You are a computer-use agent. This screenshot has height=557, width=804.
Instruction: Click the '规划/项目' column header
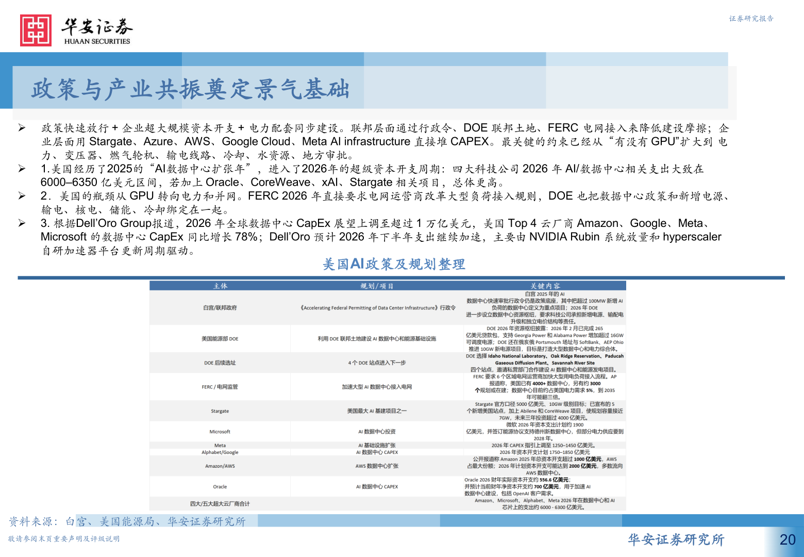tap(377, 286)
